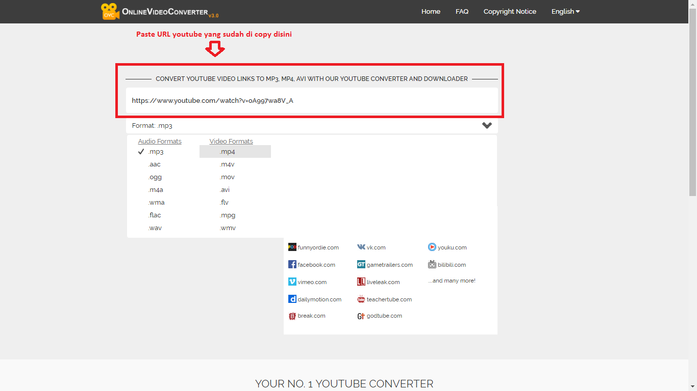Select the .aac audio format
697x391 pixels.
[x=154, y=164]
